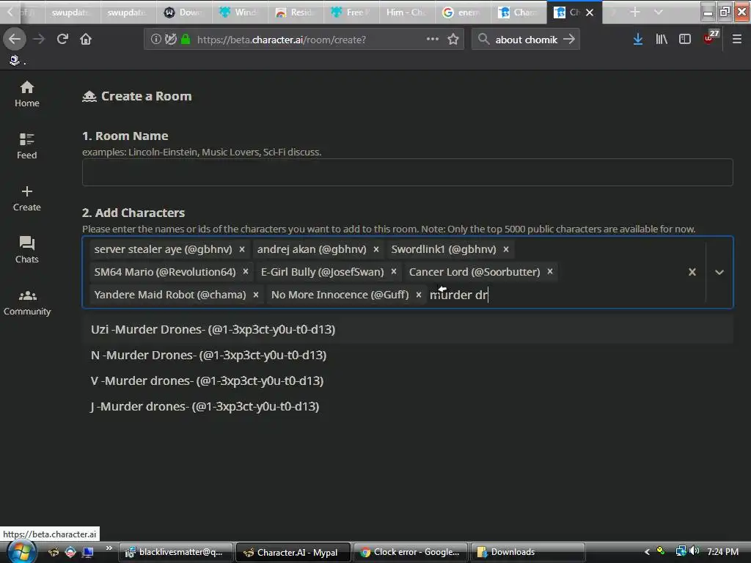The width and height of the screenshot is (751, 563).
Task: Expand quick launch overflow chevron
Action: click(109, 548)
